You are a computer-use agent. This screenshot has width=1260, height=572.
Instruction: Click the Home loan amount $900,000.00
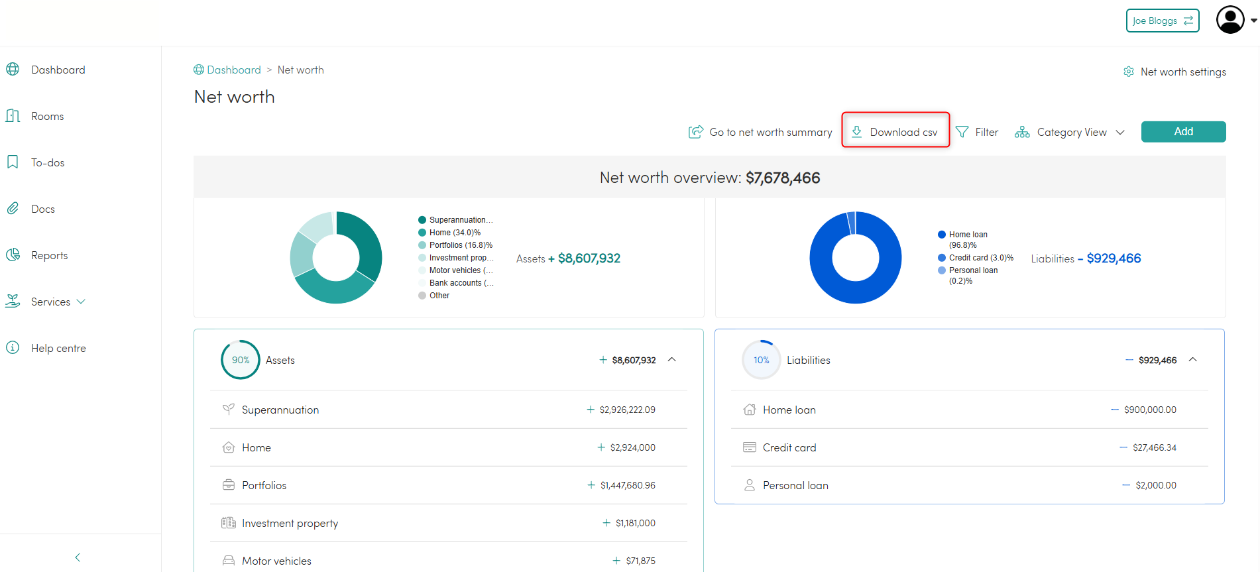pyautogui.click(x=1150, y=410)
